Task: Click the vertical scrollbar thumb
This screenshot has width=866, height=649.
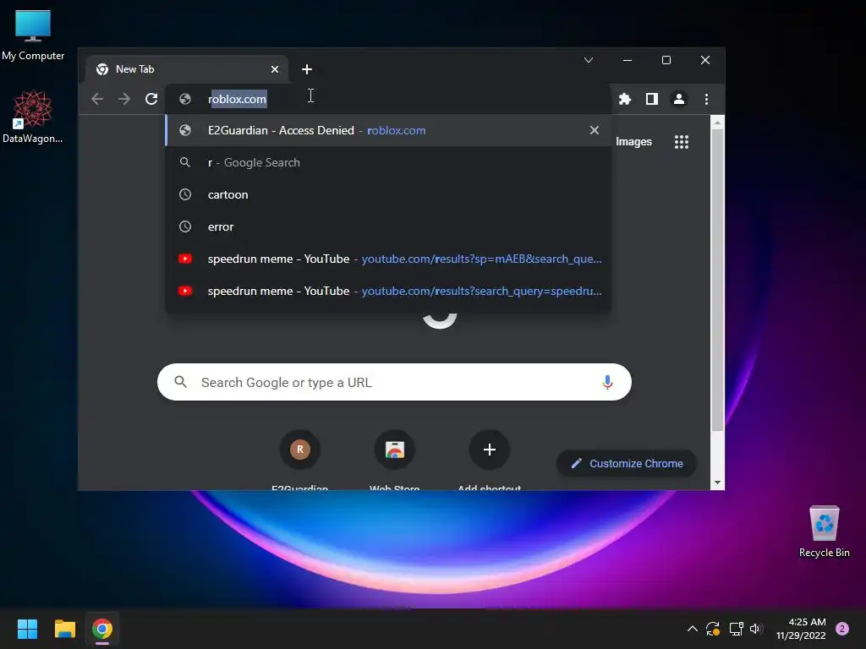Action: (x=717, y=281)
